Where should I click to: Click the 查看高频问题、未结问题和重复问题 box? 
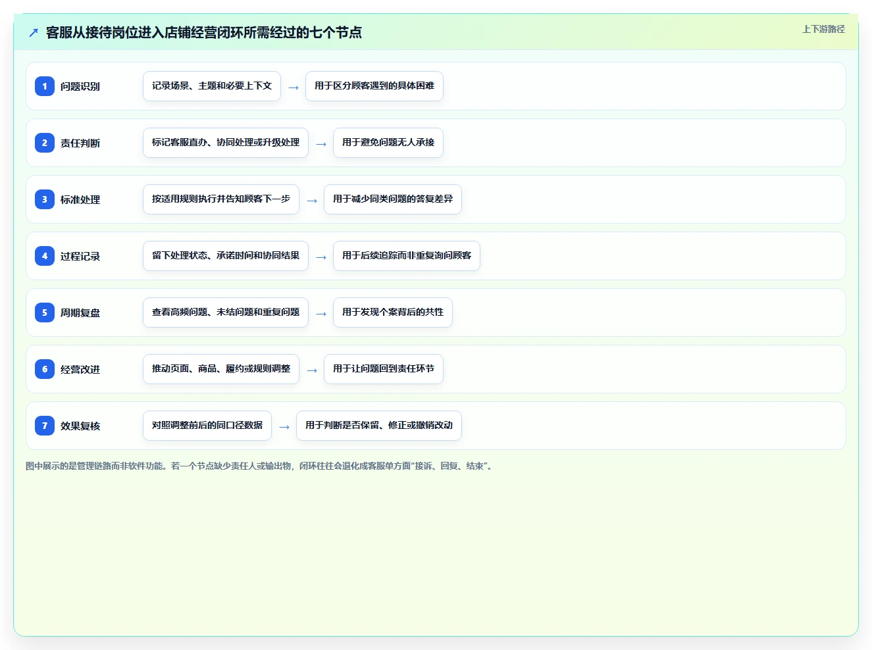[x=226, y=312]
